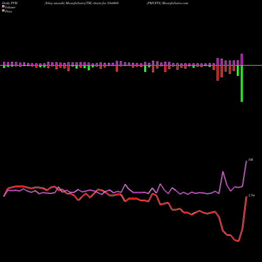Viewport: 262px width, 262px height.
Task: Click the 'Daily PVM' title text
Action: click(10, 3)
